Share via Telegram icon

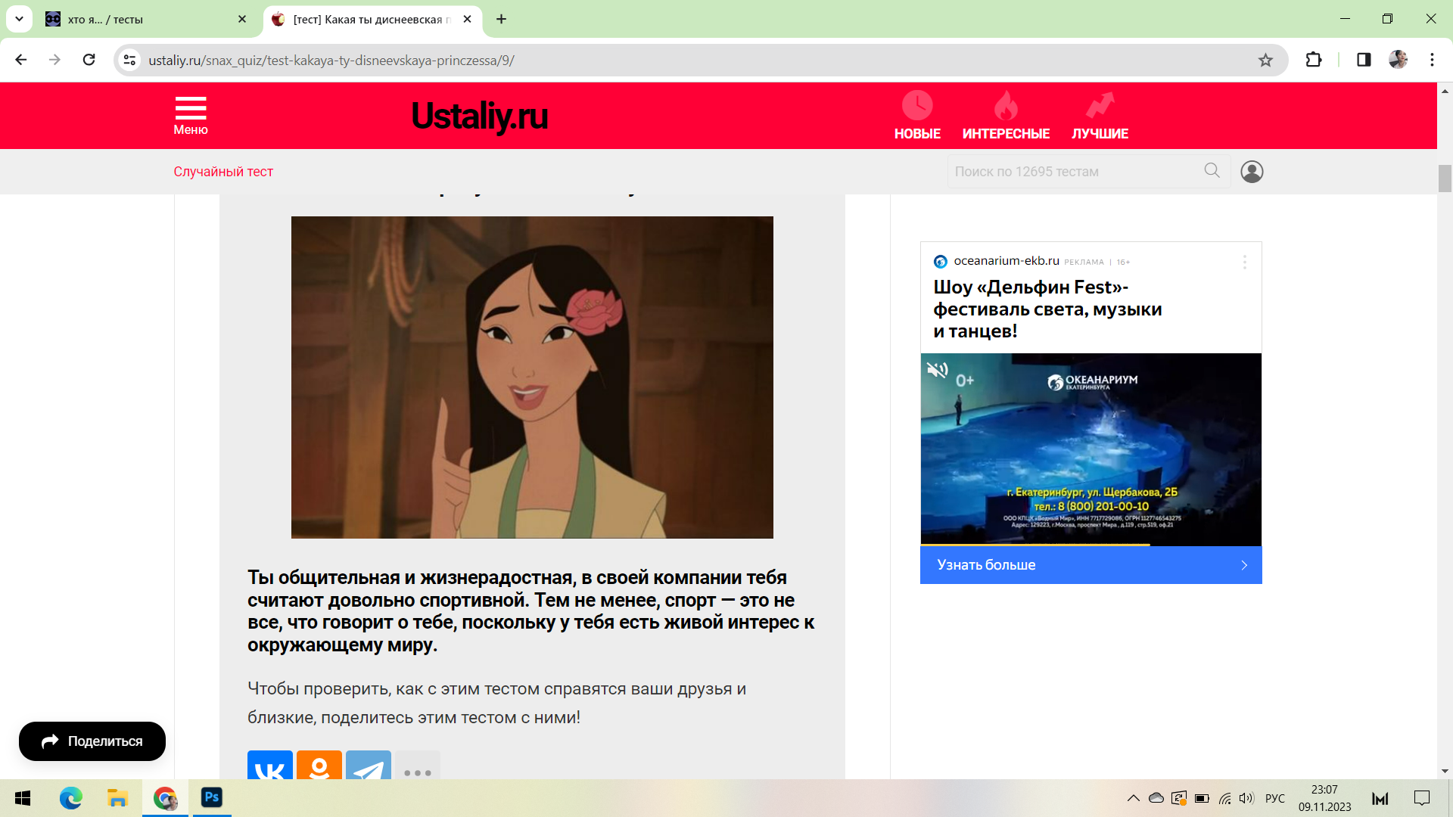click(x=369, y=765)
